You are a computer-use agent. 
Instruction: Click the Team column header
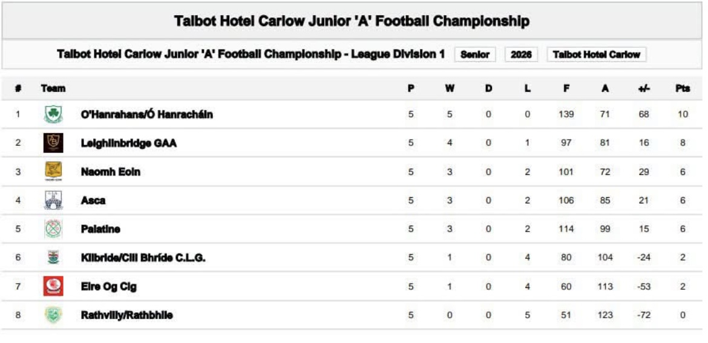(x=53, y=88)
